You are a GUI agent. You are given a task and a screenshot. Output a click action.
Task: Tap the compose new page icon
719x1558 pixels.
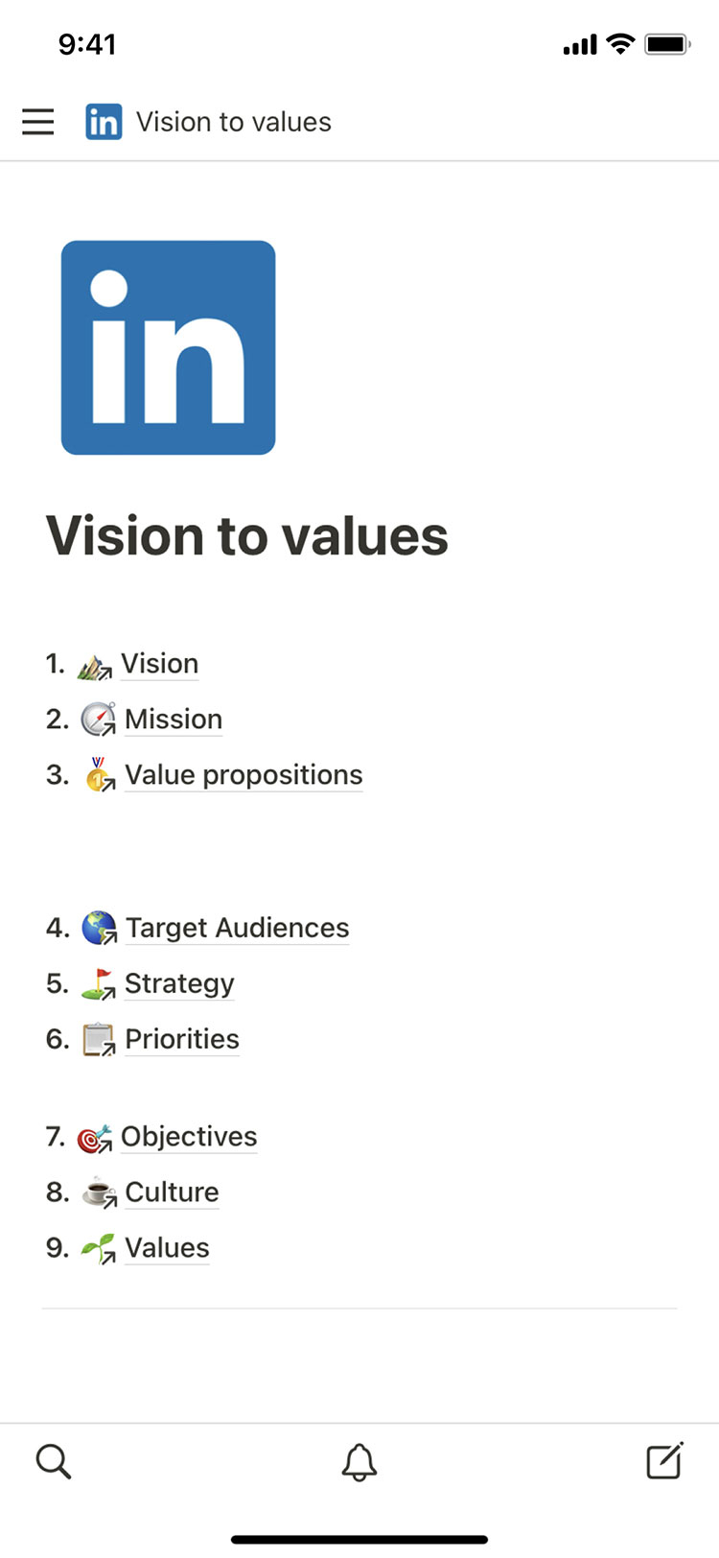coord(664,1460)
